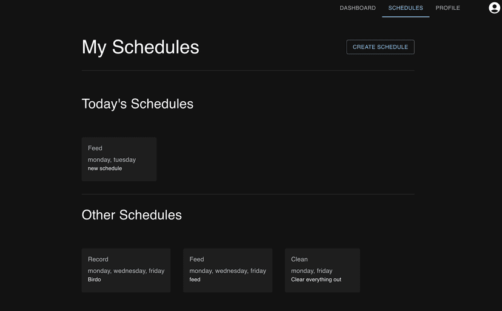The image size is (502, 311).
Task: Click the 'monday, friday' days in Clean card
Action: [x=312, y=271]
